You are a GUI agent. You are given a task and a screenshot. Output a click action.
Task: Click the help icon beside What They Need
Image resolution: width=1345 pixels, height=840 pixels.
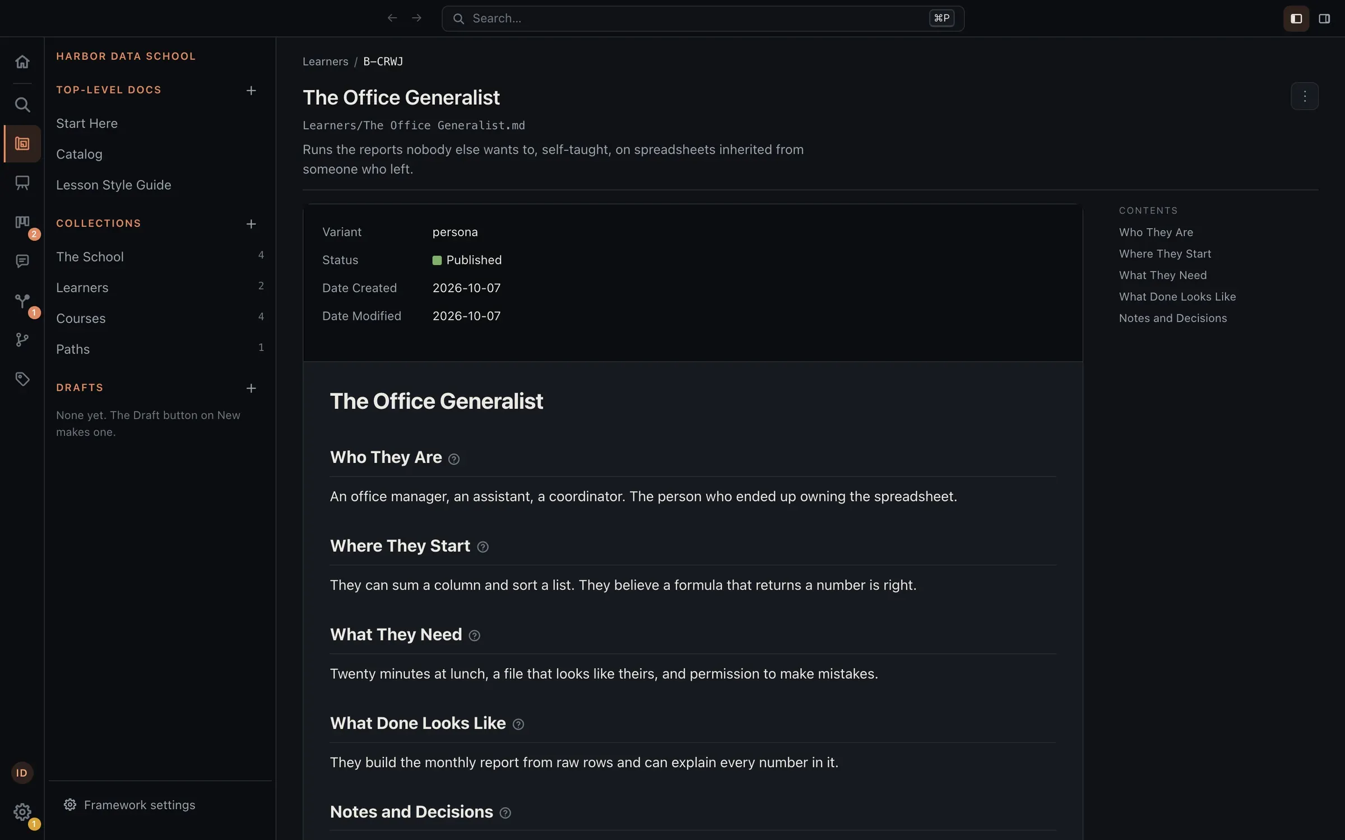point(474,636)
